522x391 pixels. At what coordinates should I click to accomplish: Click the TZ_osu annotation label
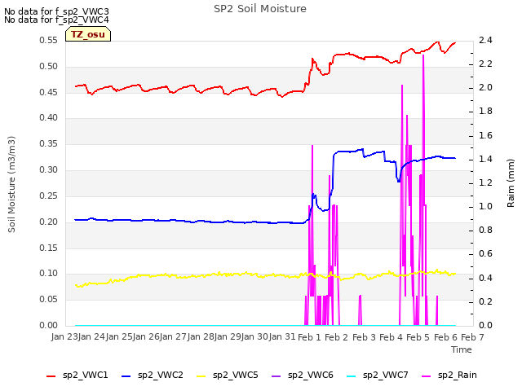(x=88, y=34)
